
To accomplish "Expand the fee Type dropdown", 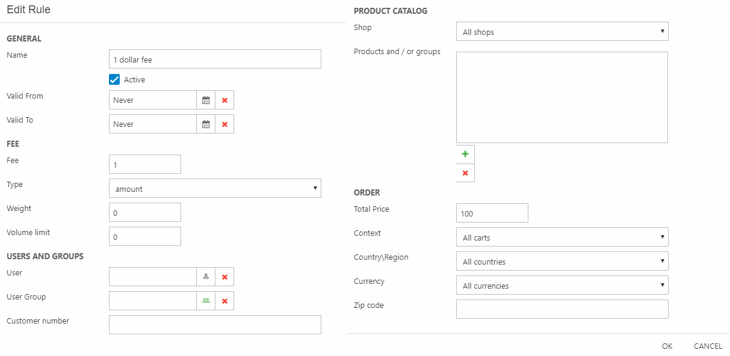I will (x=215, y=188).
